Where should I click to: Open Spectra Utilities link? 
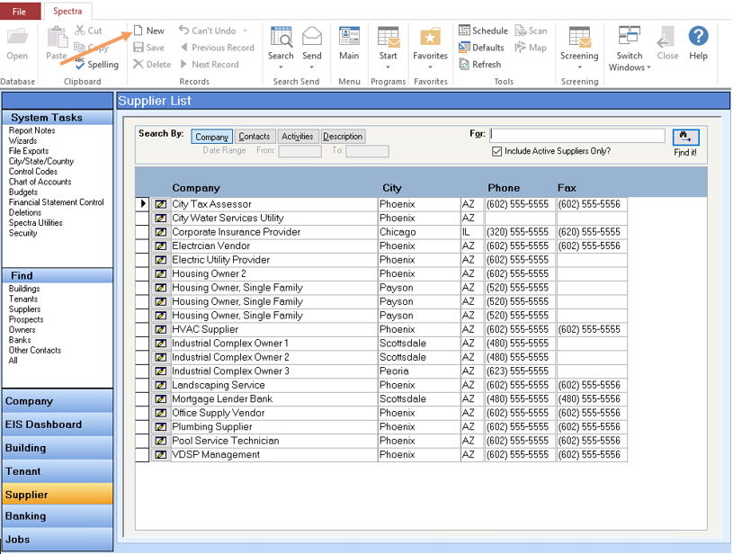pyautogui.click(x=36, y=223)
